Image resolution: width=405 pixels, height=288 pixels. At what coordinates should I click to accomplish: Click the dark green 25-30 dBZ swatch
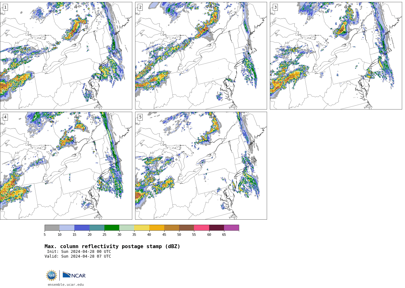(x=112, y=228)
